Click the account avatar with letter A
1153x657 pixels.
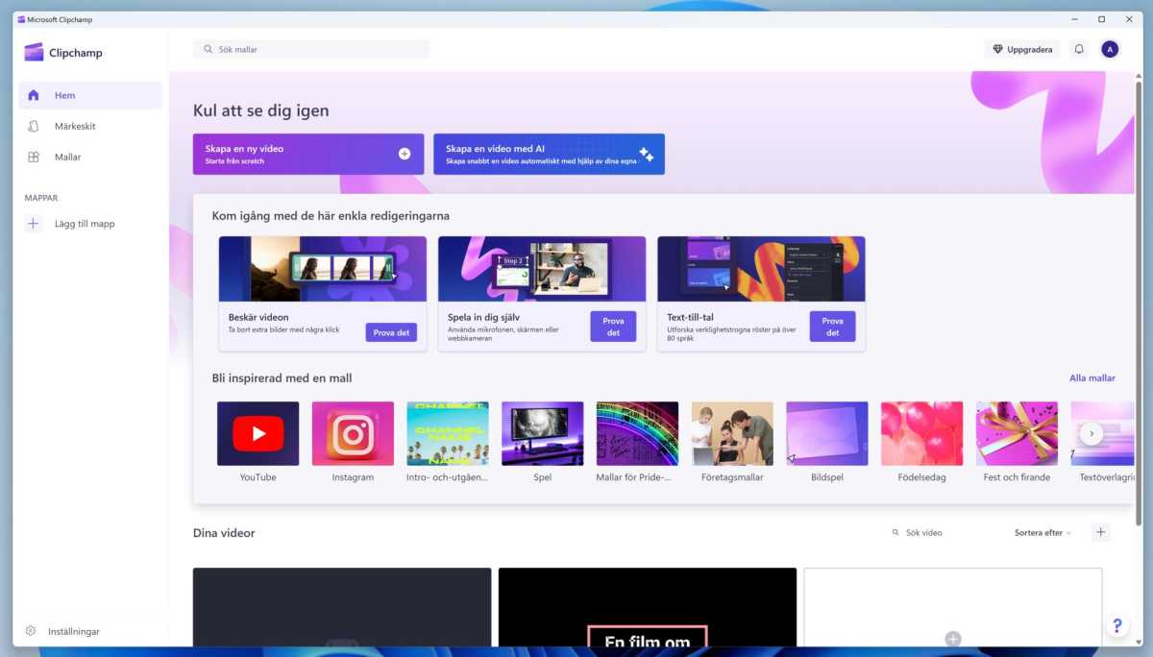[x=1110, y=49]
